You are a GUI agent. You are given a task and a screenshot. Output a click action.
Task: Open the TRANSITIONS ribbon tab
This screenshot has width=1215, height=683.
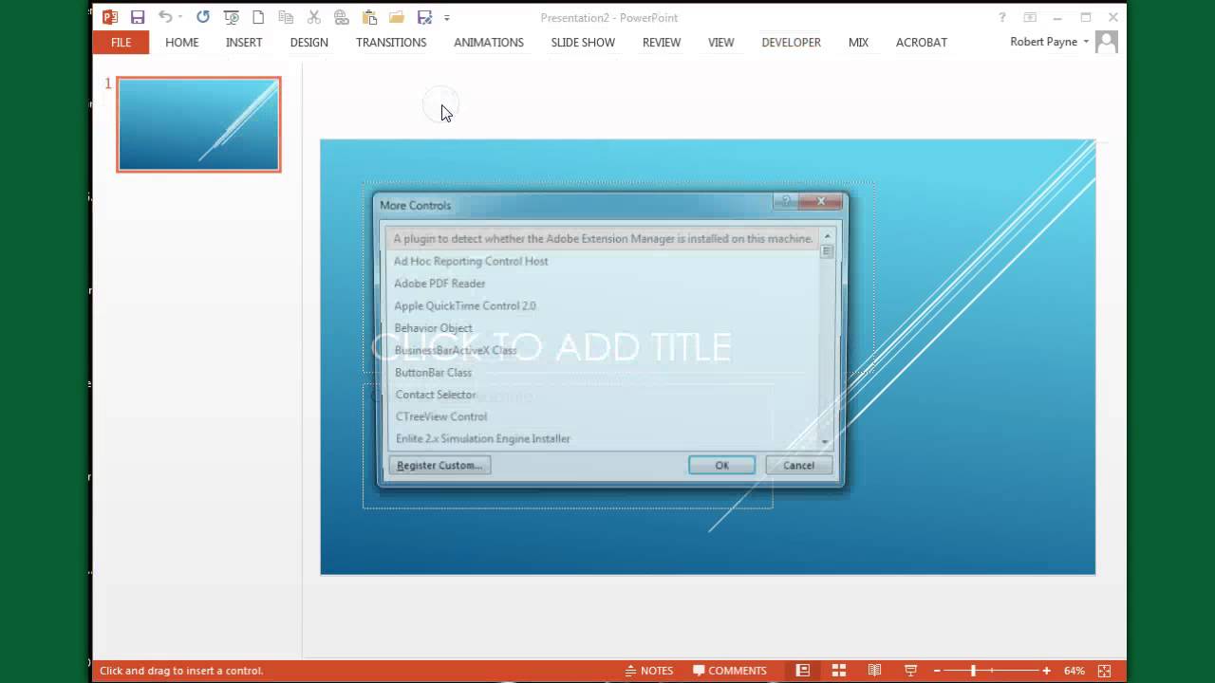pyautogui.click(x=391, y=43)
